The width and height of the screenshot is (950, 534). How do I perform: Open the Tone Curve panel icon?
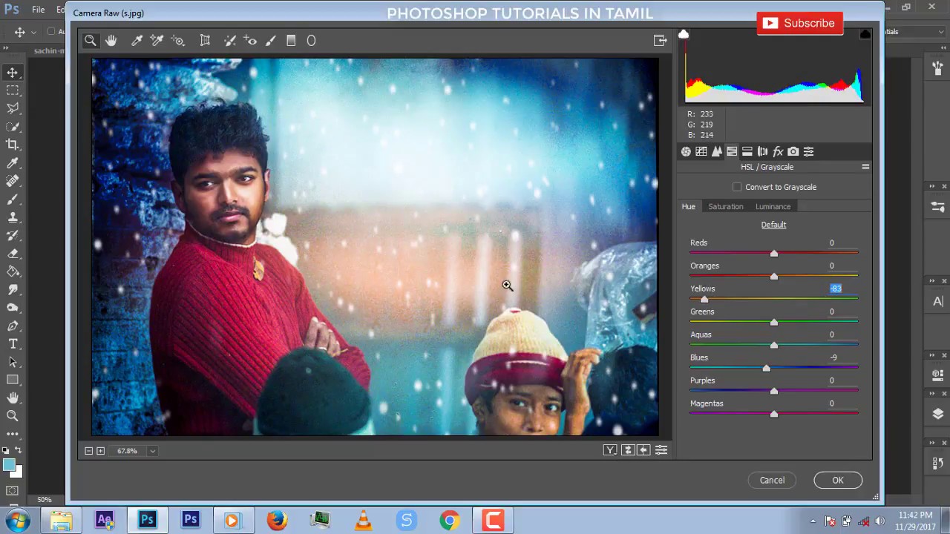tap(701, 151)
